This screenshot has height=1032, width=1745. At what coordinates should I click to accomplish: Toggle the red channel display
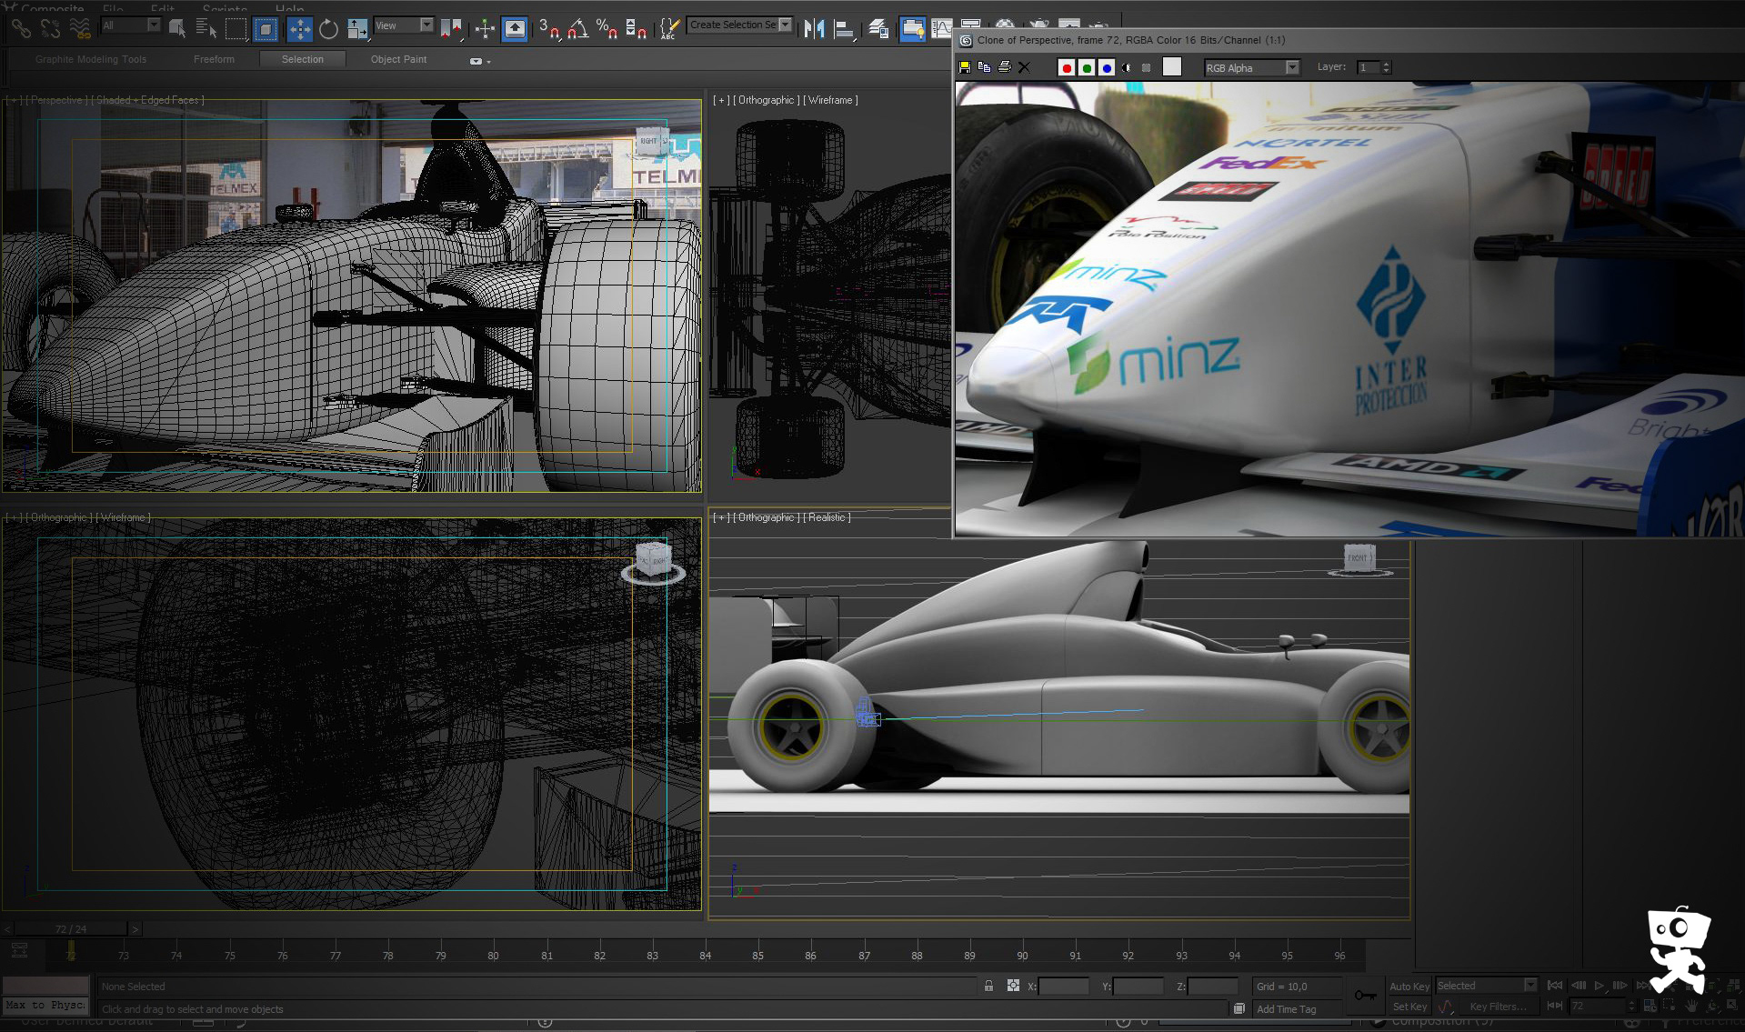1067,67
